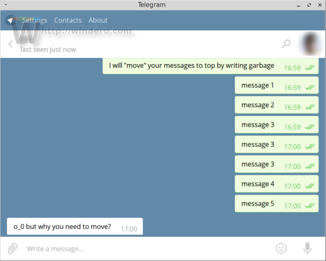
Task: Open the About menu
Action: pyautogui.click(x=98, y=21)
